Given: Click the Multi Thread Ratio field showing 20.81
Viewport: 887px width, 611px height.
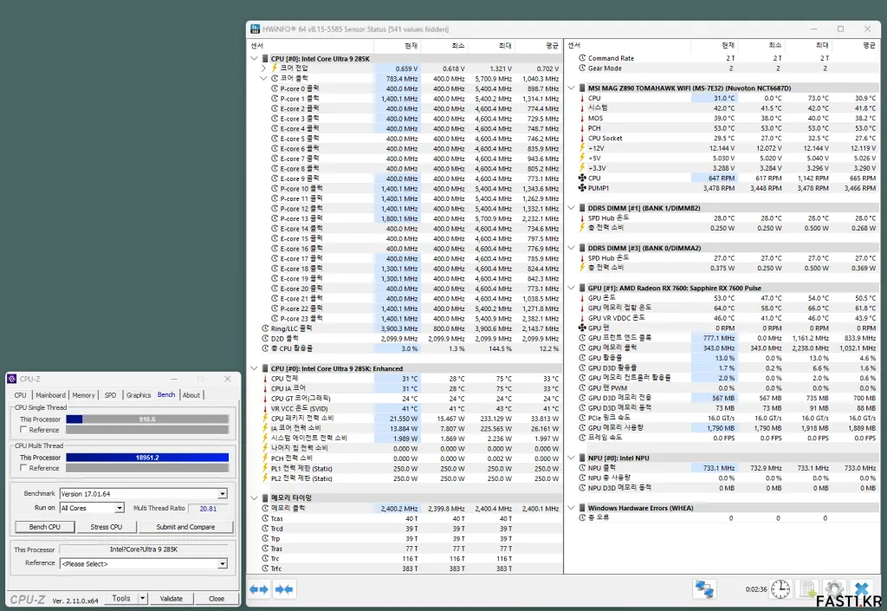Looking at the screenshot, I should click(208, 509).
